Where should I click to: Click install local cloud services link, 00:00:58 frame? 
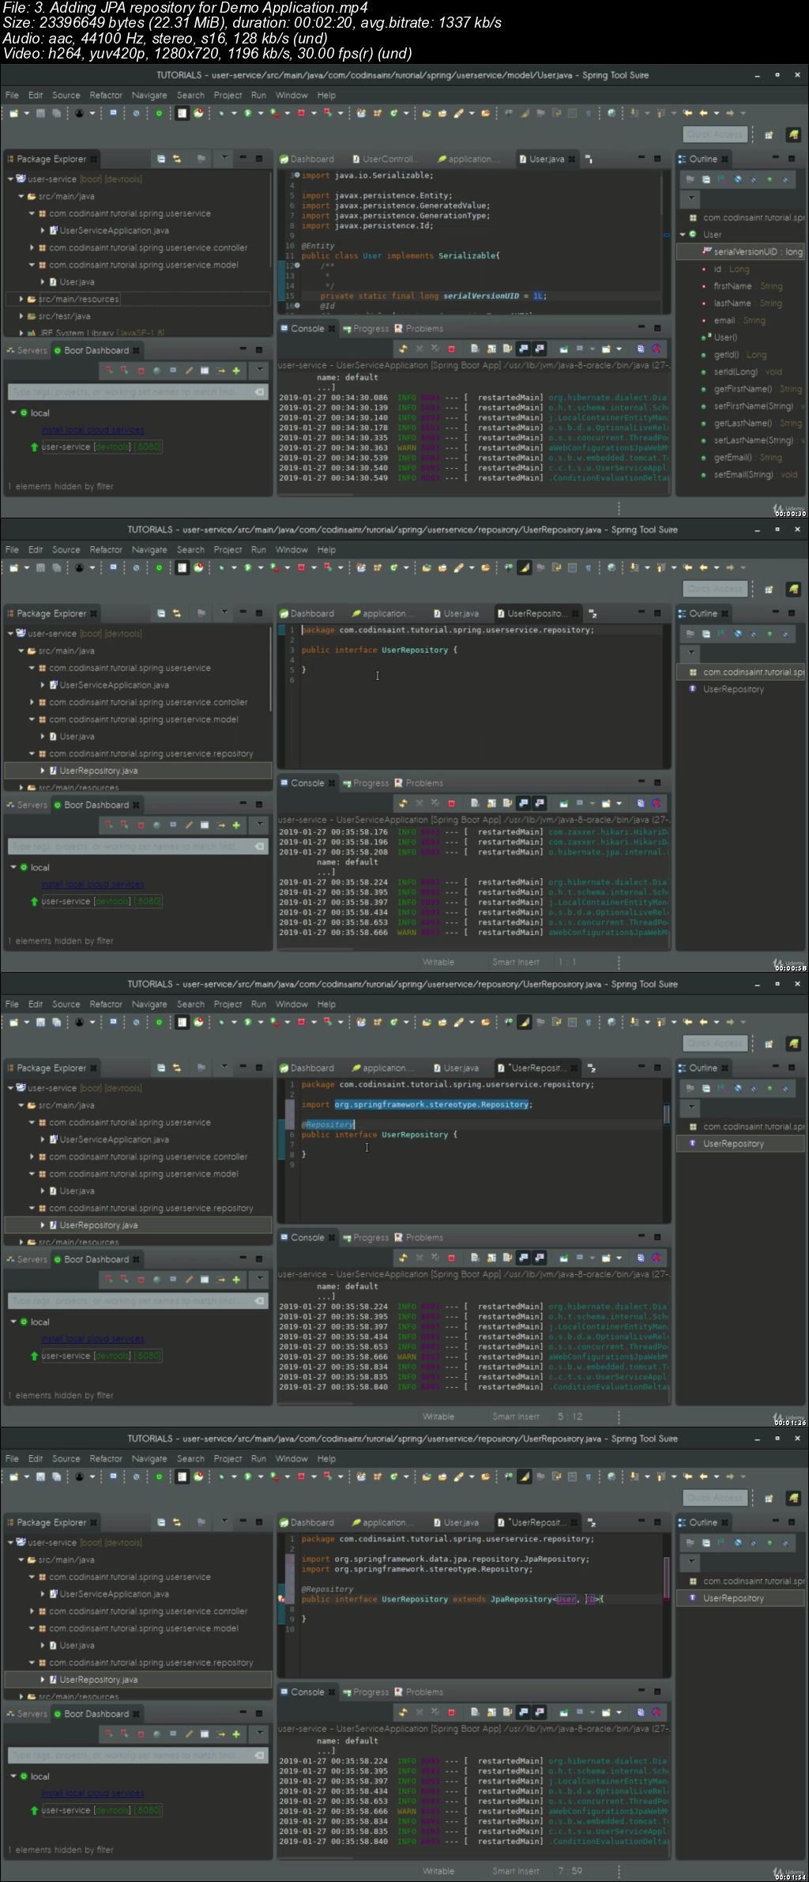click(92, 884)
